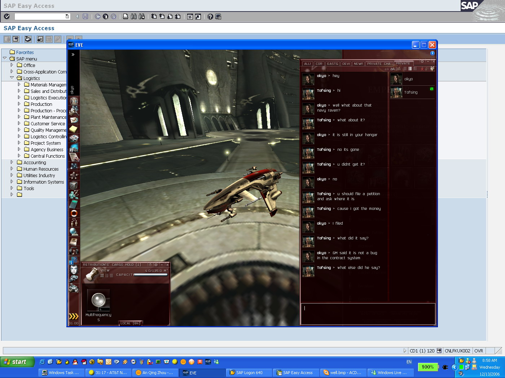Viewport: 505px width, 378px height.
Task: Click the SAP Print toolbar icon
Action: pyautogui.click(x=126, y=17)
